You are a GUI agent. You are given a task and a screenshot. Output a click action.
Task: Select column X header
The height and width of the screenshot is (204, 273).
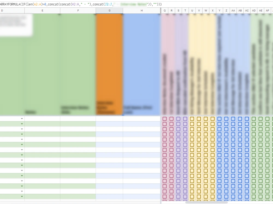click(x=213, y=11)
